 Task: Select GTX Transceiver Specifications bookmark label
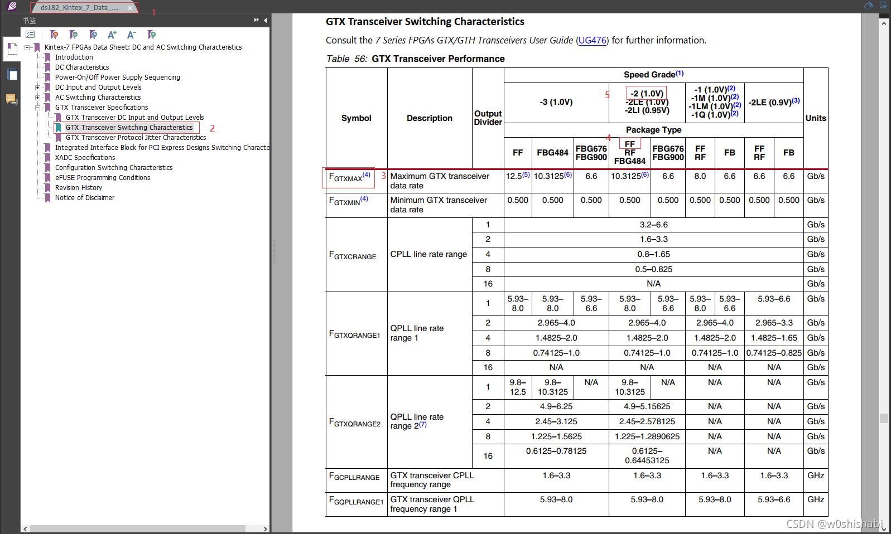tap(102, 108)
